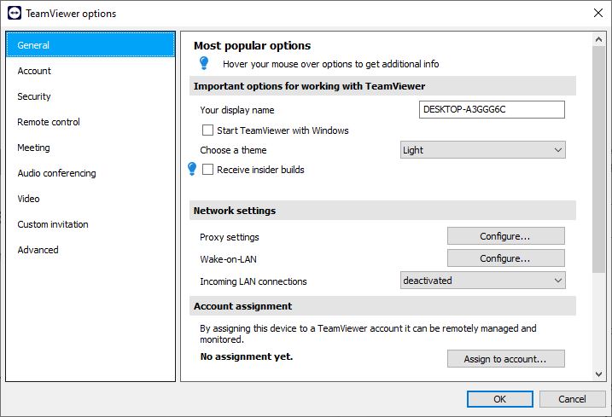Toggle the Receive insider builds checkbox
The image size is (612, 417).
[207, 170]
